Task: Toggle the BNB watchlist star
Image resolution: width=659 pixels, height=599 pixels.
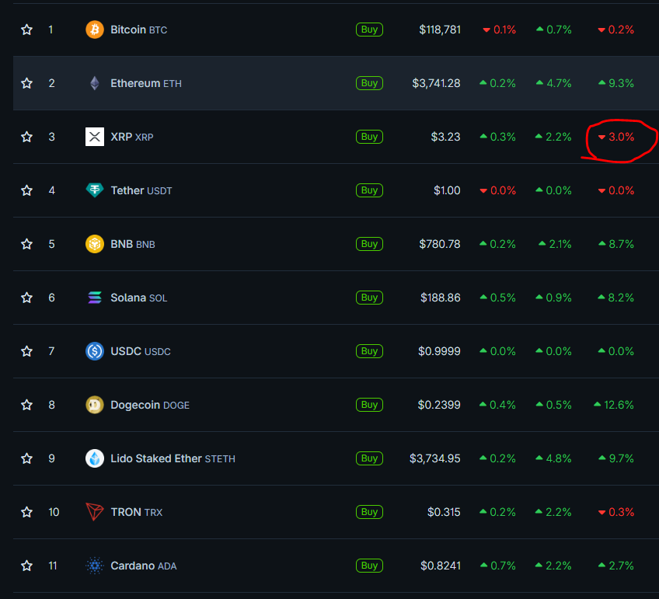Action: click(x=27, y=244)
